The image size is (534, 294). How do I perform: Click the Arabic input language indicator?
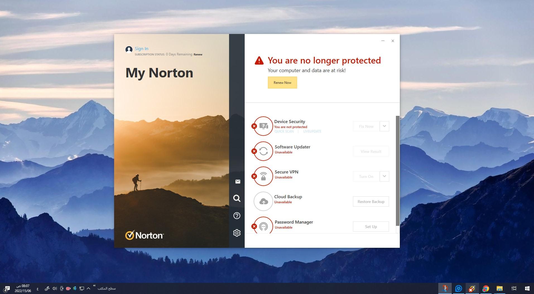click(38, 288)
